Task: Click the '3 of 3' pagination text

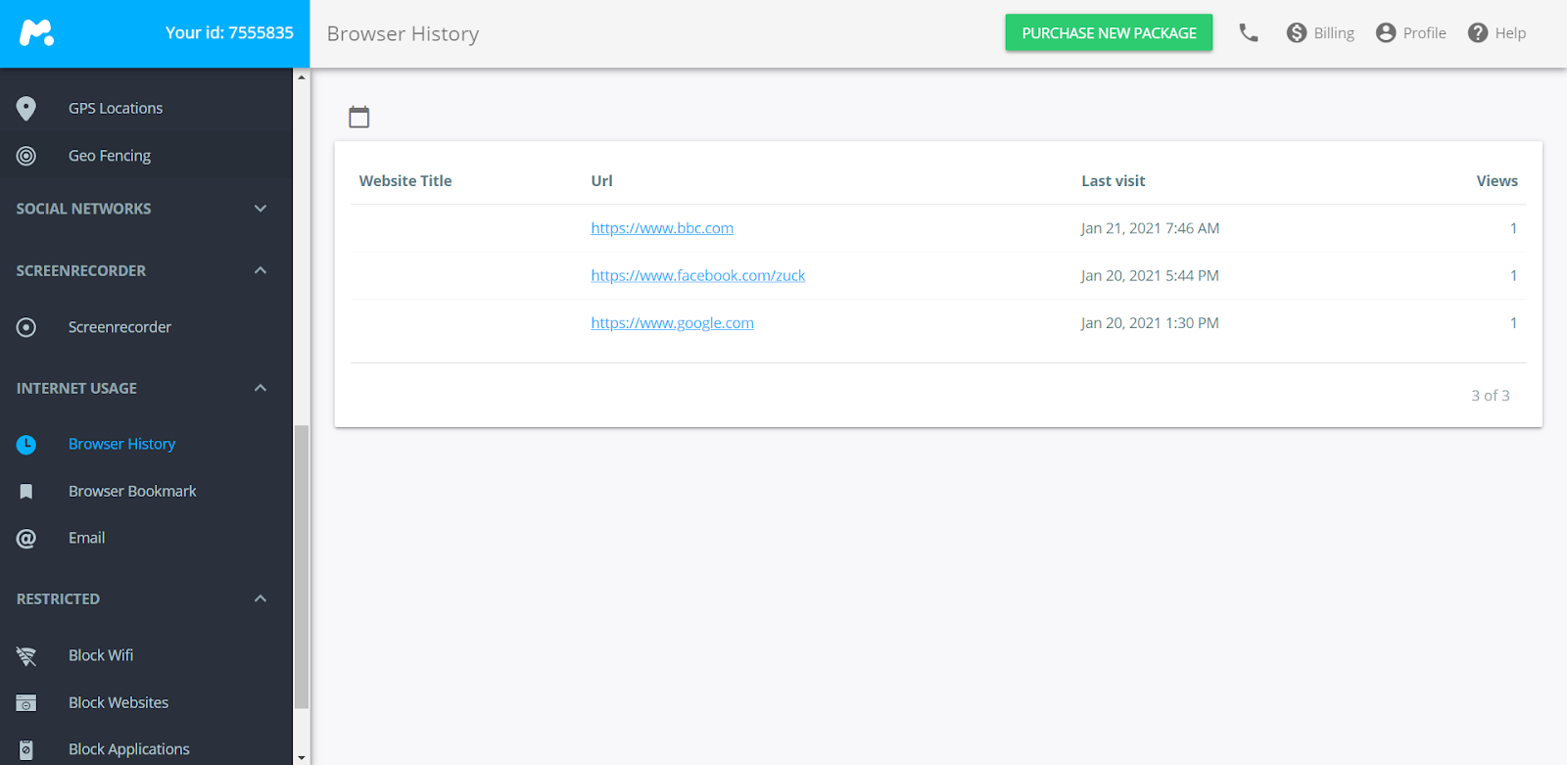Action: [1491, 396]
